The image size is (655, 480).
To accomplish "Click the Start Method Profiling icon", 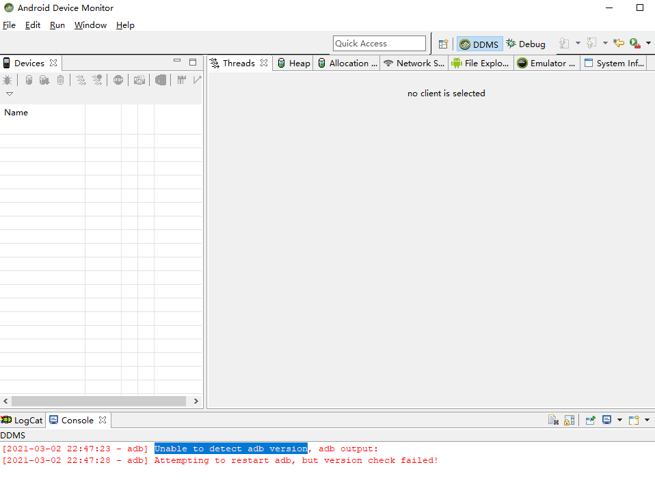I will tap(97, 80).
